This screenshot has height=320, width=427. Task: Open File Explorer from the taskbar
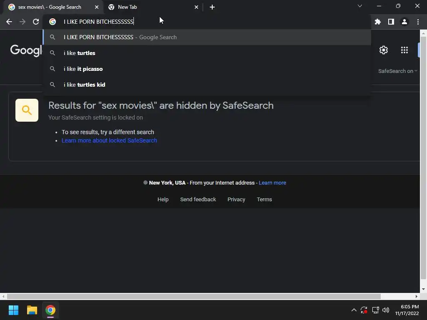point(32,310)
